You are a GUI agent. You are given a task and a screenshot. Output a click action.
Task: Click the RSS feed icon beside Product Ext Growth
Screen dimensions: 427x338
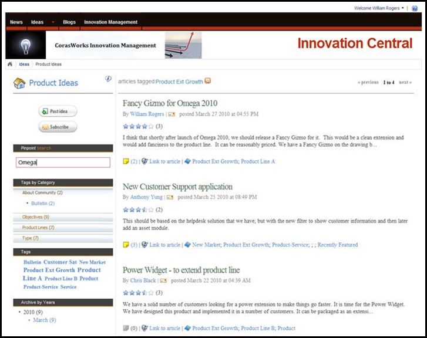point(207,82)
